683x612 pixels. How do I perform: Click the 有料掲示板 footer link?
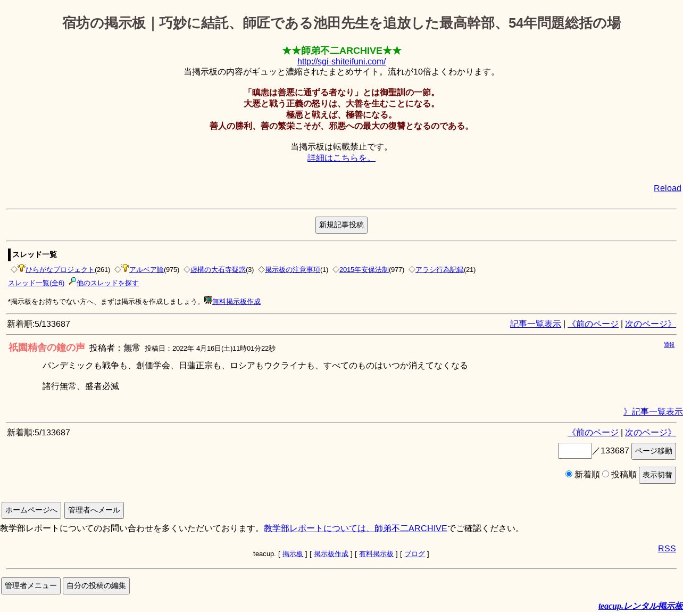point(376,554)
